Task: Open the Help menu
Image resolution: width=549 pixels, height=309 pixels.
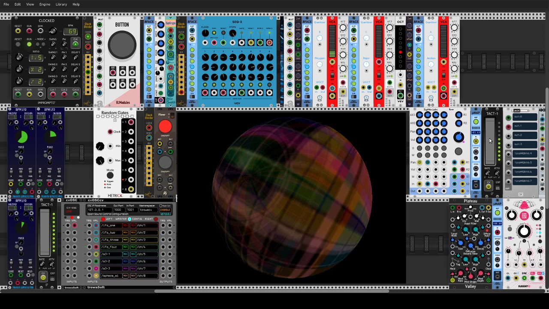Action: [76, 4]
